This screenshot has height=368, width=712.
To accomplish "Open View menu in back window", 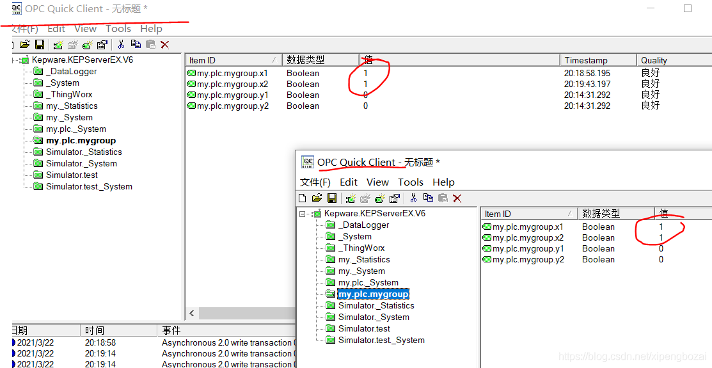I will pos(85,29).
